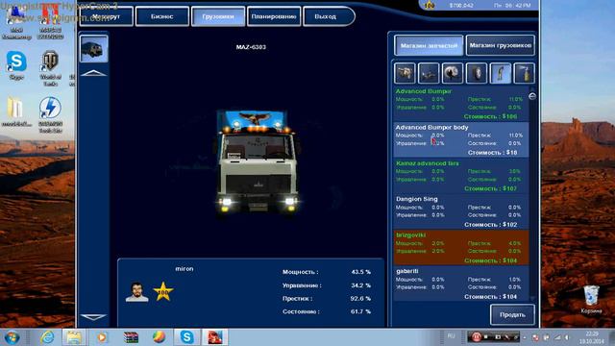This screenshot has height=346, width=615.
Task: Open the yellow folder on desktop
Action: tap(15, 111)
